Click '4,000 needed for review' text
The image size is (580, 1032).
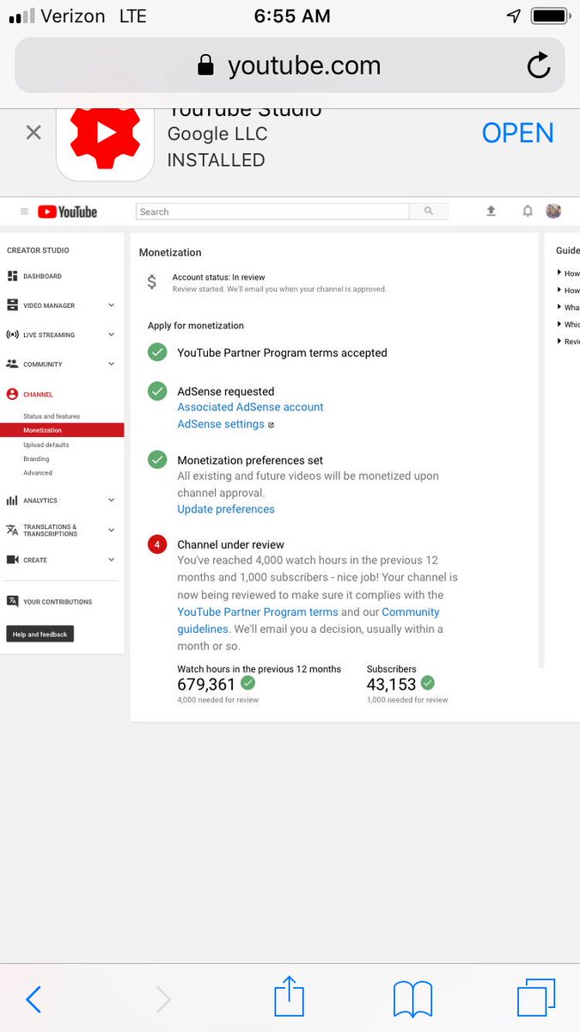[x=218, y=700]
